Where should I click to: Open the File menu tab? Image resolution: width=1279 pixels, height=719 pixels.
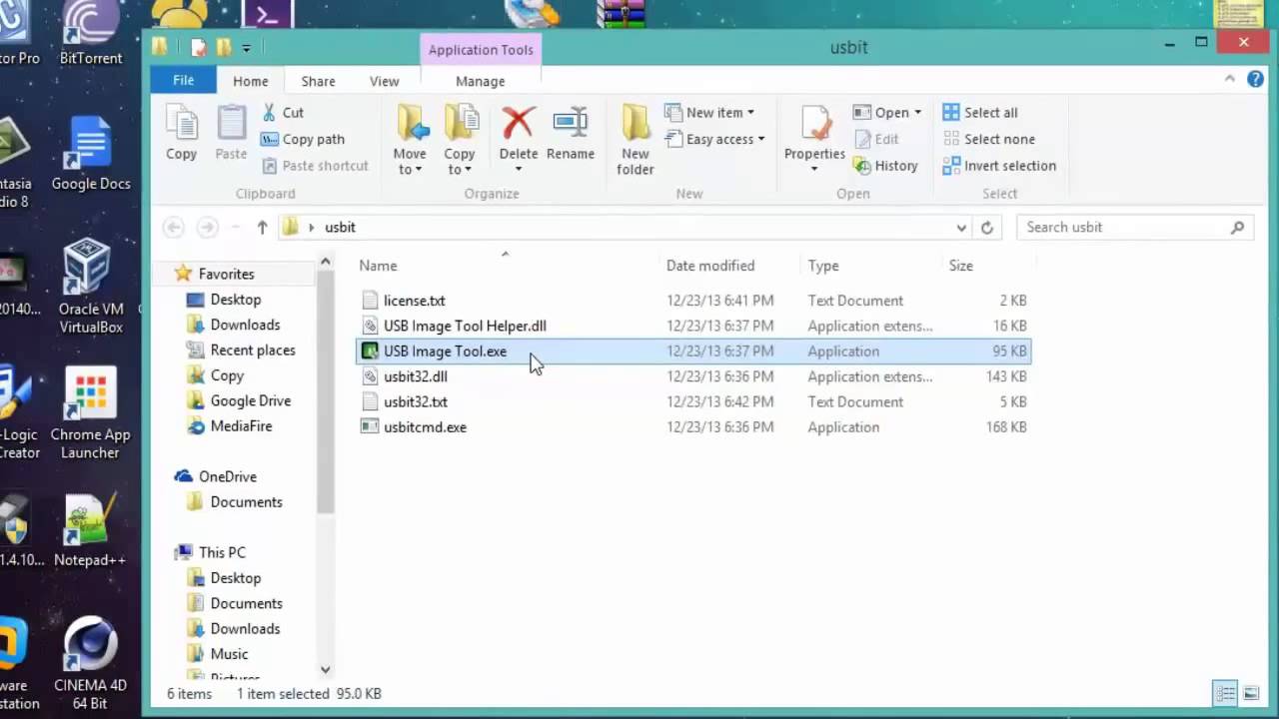point(184,81)
